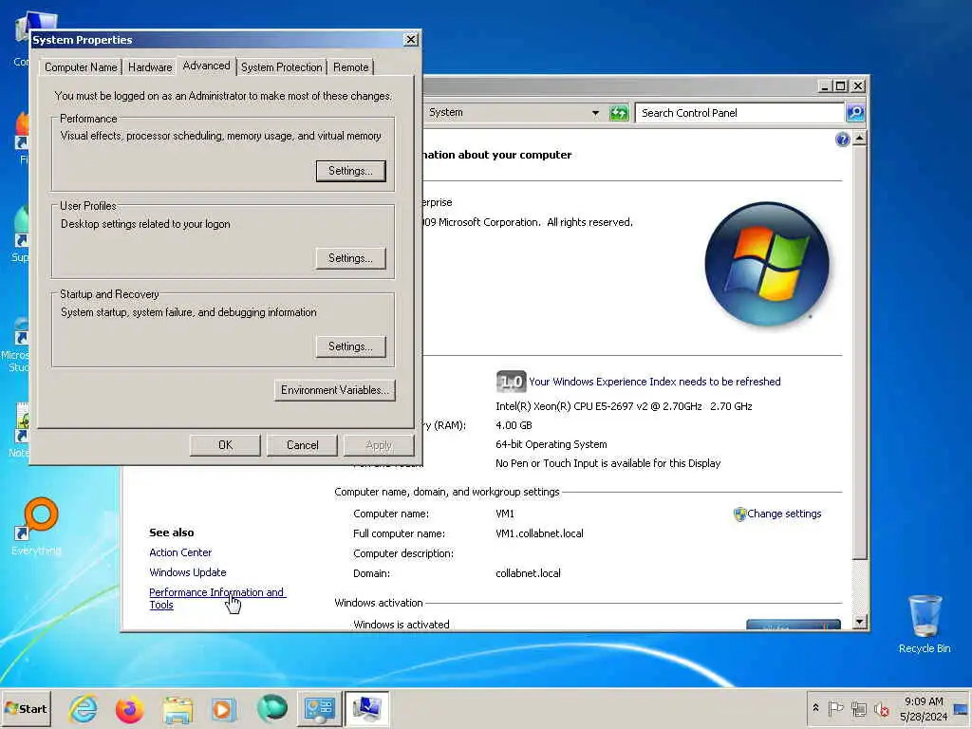Open the Windows Update link
Image resolution: width=972 pixels, height=729 pixels.
(188, 572)
